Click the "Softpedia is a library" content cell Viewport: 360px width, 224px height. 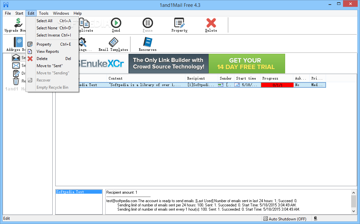click(146, 85)
